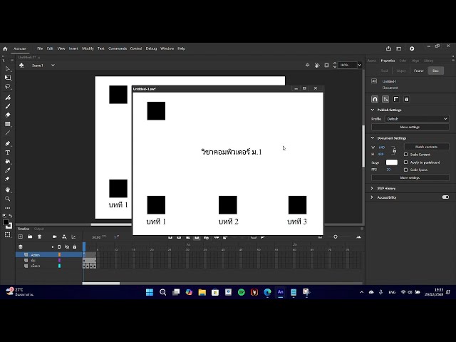Toggle lock all layers padlock icon
This screenshot has width=456, height=342.
74,247
